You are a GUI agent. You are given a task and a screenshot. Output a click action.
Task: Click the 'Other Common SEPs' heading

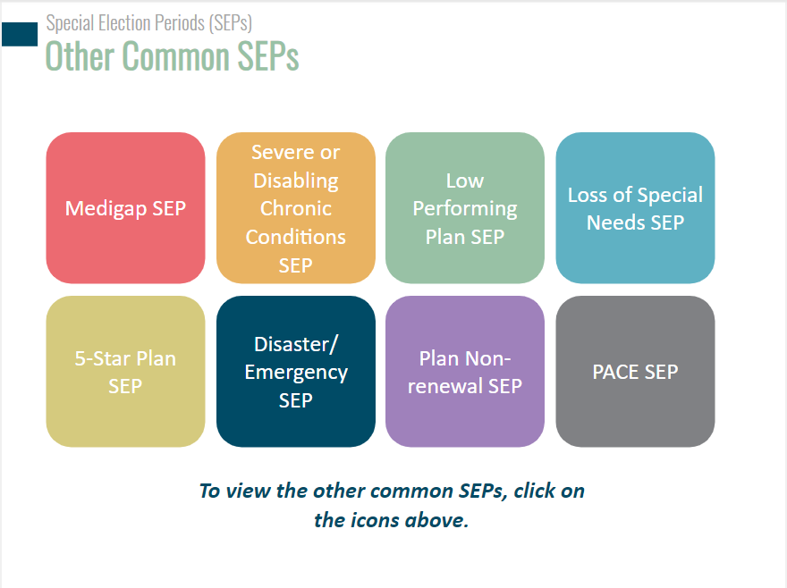[x=172, y=55]
